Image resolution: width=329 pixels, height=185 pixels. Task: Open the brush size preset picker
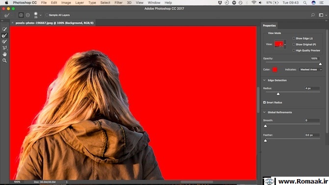point(40,15)
